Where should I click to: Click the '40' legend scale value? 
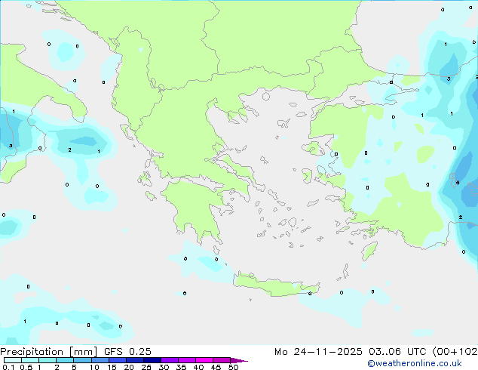click(198, 367)
